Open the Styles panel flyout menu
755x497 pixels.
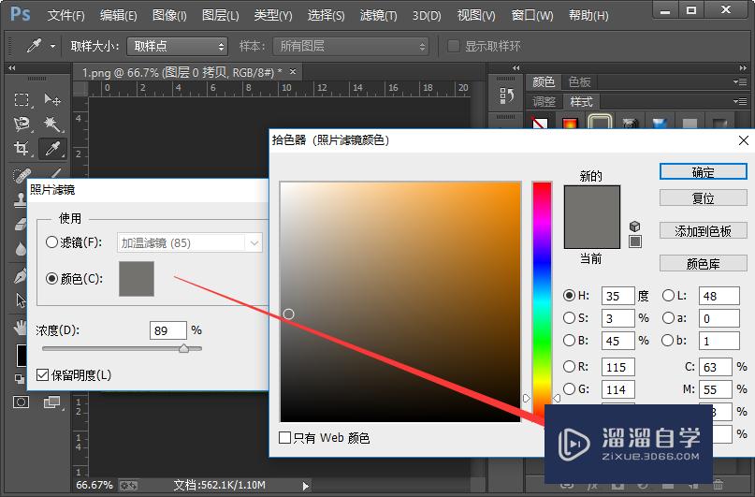pos(740,102)
